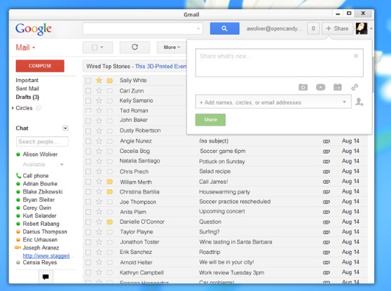
Task: Open the dropdown arrow in names field
Action: click(344, 102)
